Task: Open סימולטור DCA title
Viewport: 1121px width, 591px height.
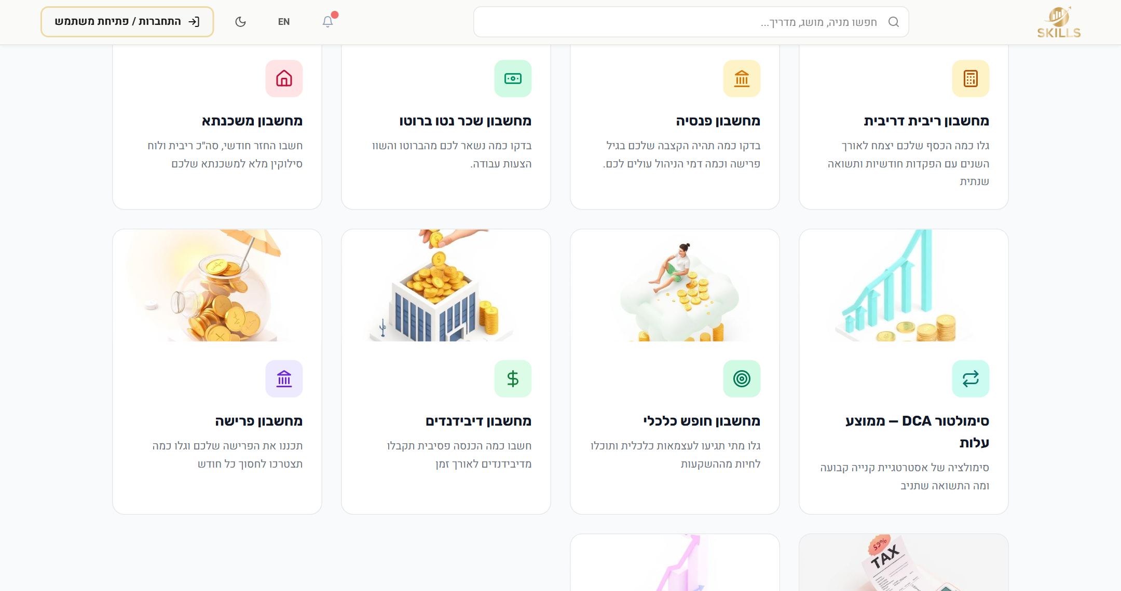Action: click(917, 431)
